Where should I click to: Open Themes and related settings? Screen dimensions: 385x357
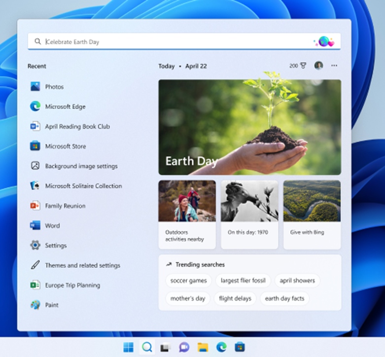pos(82,265)
